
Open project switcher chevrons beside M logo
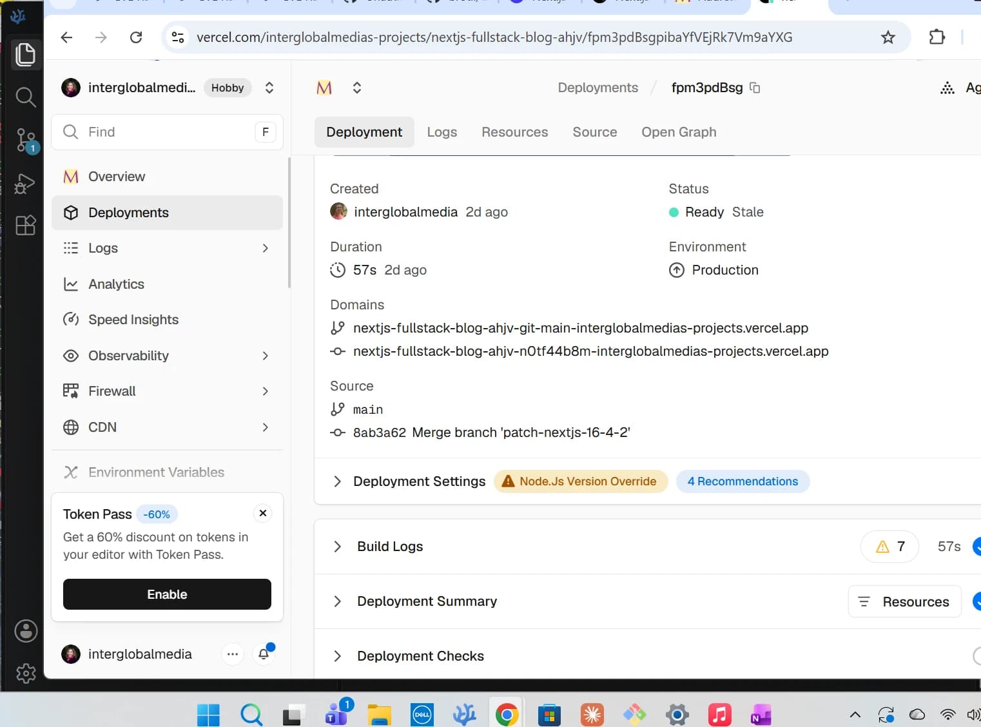tap(357, 88)
